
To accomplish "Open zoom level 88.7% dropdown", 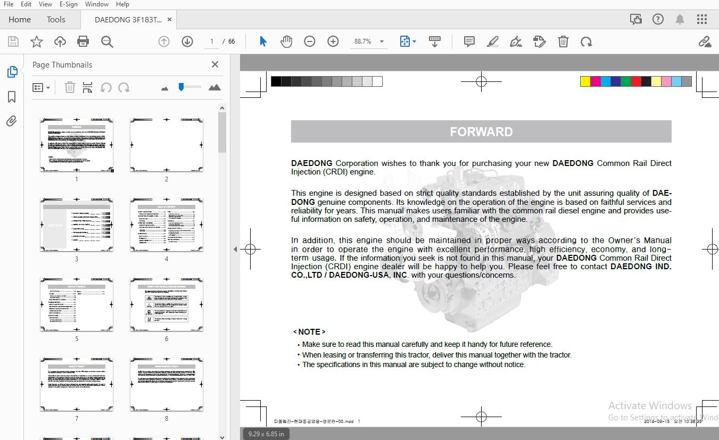I will (x=369, y=41).
